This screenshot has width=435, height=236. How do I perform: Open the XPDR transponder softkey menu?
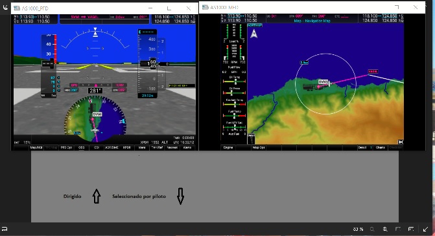127,147
